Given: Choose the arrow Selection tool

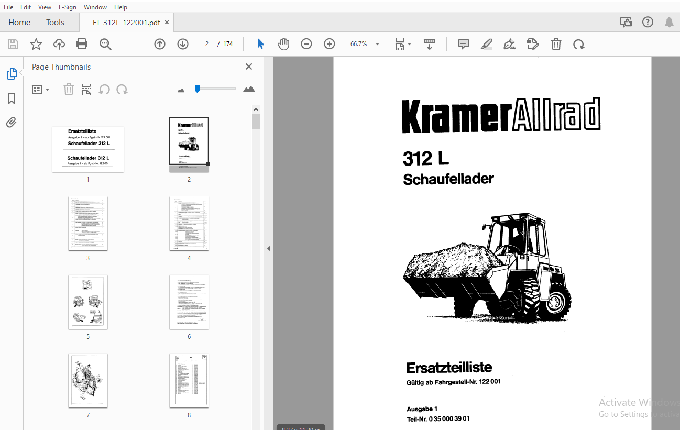Looking at the screenshot, I should 260,44.
